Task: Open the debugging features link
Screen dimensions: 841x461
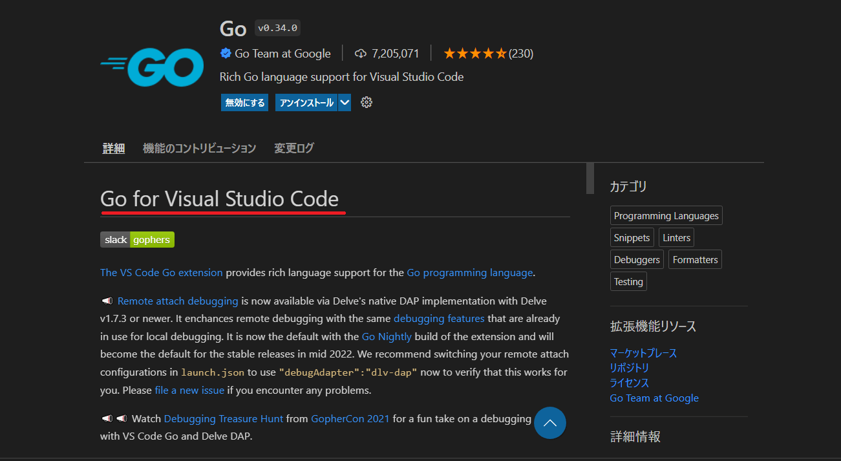Action: point(439,318)
